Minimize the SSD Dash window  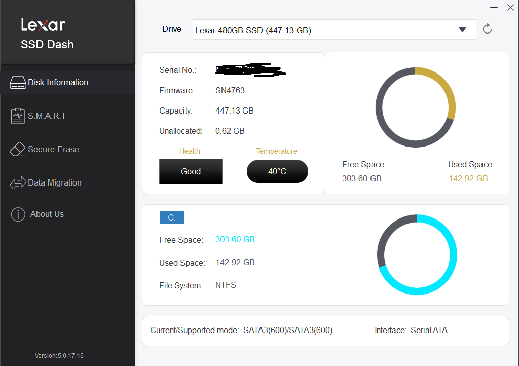494,7
